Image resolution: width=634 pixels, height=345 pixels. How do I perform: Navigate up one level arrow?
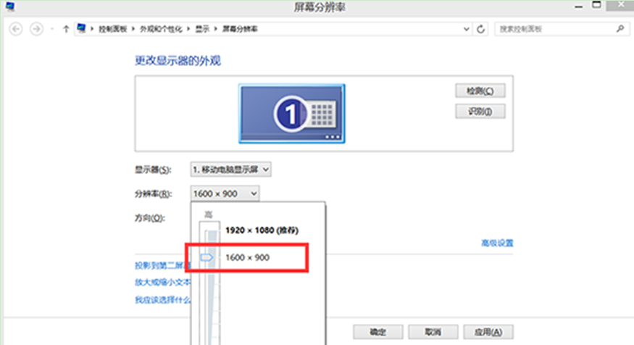point(66,29)
